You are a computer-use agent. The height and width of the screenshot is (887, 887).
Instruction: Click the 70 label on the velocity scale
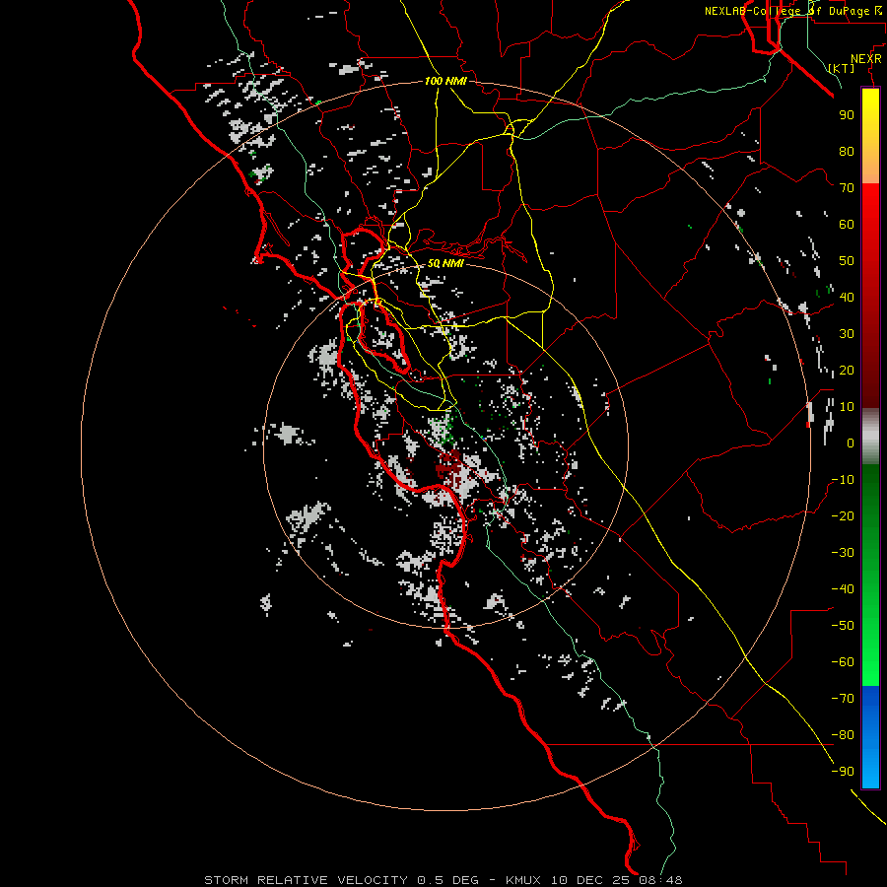coord(847,188)
